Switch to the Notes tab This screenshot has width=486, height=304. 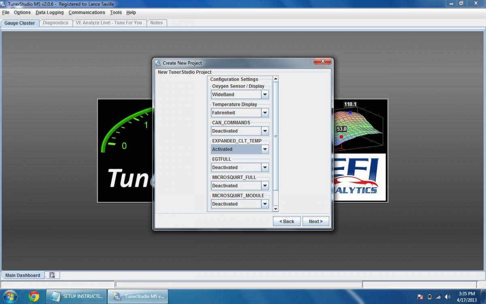(x=156, y=23)
